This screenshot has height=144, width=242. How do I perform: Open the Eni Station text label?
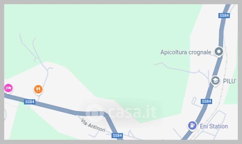[214, 126]
